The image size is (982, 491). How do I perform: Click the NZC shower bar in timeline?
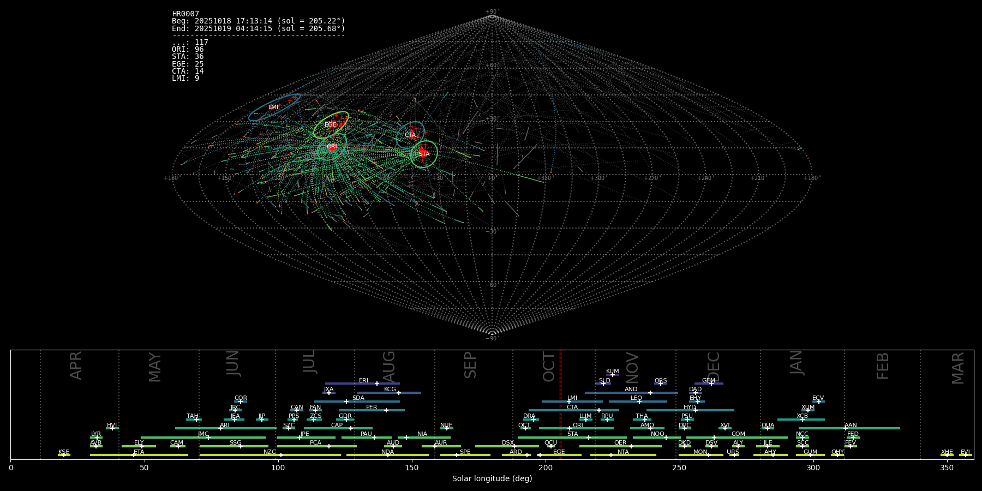270,455
